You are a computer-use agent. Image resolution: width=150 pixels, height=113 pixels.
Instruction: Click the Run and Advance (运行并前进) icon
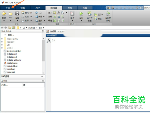(x=89, y=14)
